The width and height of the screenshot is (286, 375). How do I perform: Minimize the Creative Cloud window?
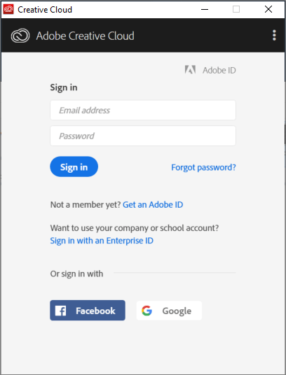coord(205,9)
